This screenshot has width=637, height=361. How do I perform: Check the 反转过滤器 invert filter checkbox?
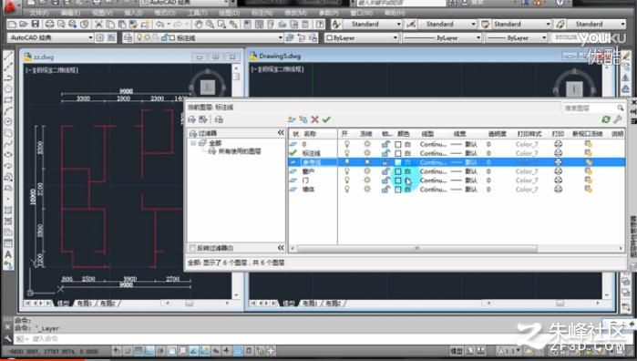(192, 248)
